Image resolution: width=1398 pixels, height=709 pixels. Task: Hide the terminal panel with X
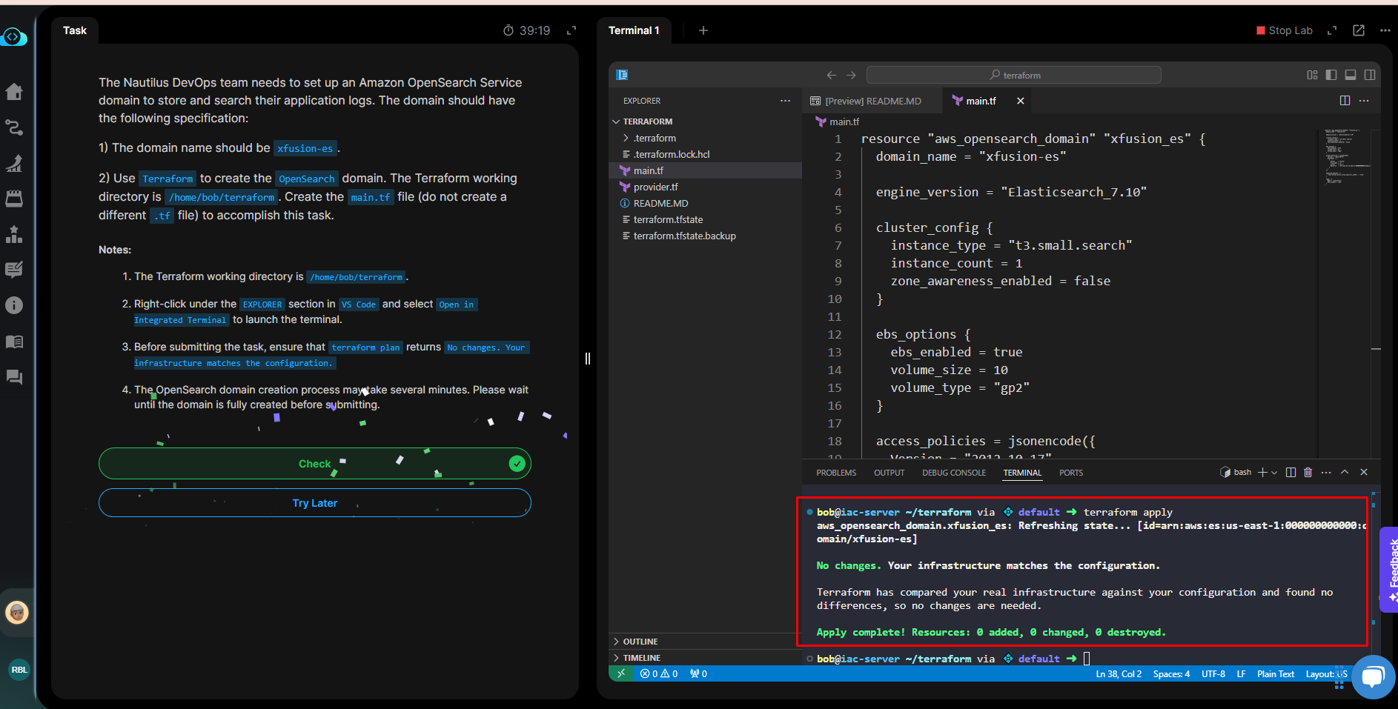point(1364,472)
